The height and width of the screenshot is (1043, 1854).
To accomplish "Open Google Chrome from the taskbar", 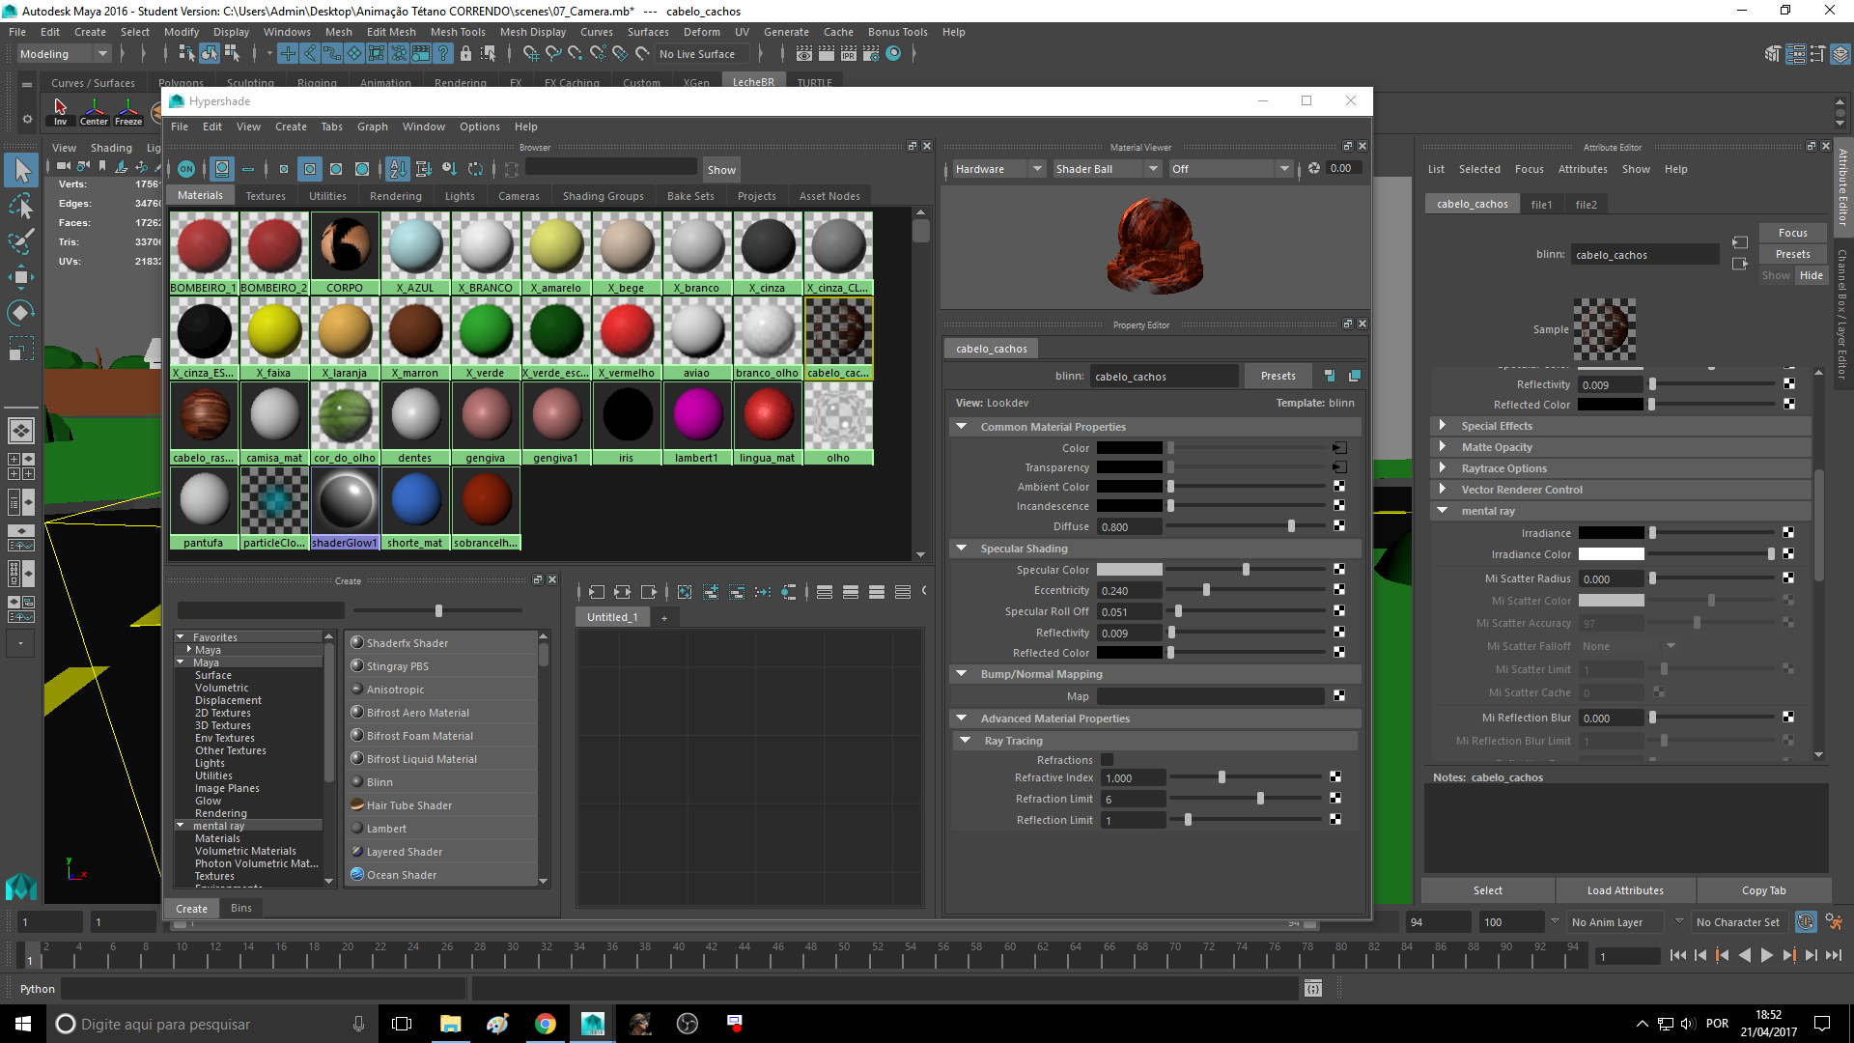I will click(546, 1024).
